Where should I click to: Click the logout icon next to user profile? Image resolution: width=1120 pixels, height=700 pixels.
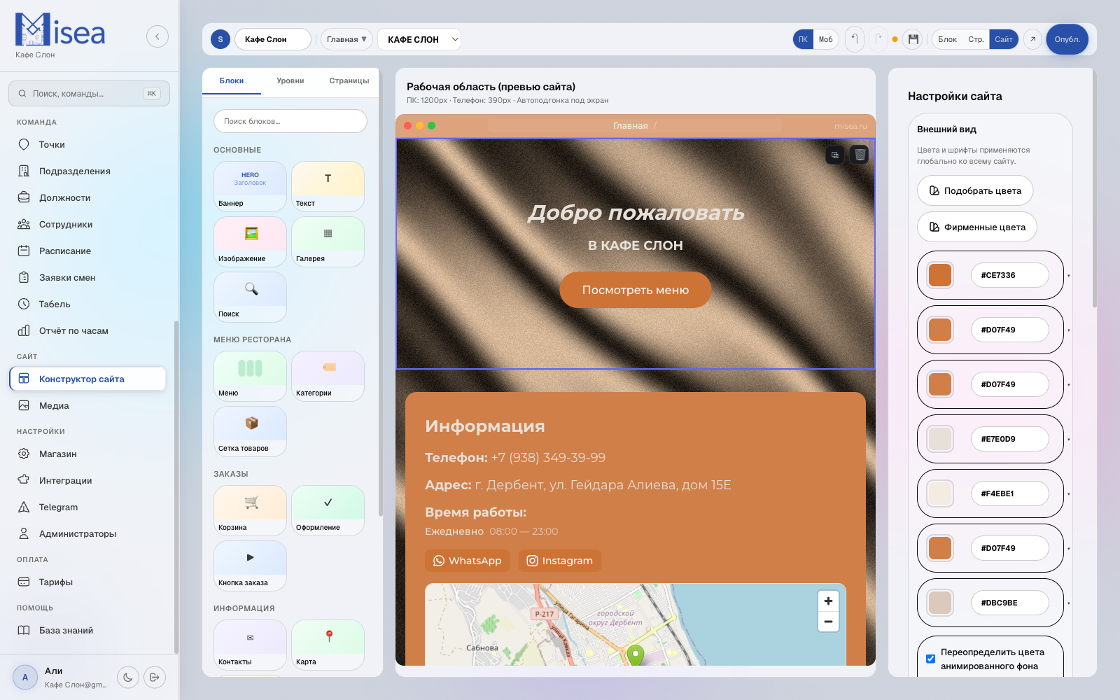(155, 677)
